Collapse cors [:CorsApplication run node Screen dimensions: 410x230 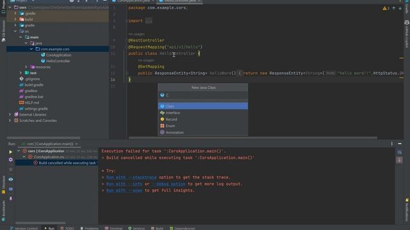pyautogui.click(x=19, y=151)
